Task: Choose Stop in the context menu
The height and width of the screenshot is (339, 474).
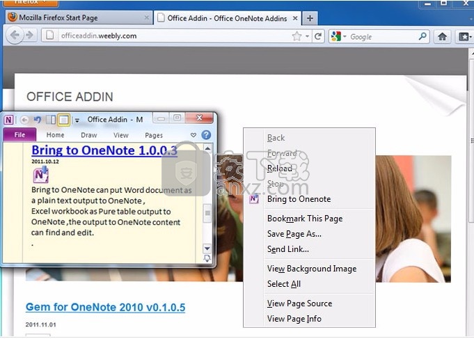Action: pos(309,183)
